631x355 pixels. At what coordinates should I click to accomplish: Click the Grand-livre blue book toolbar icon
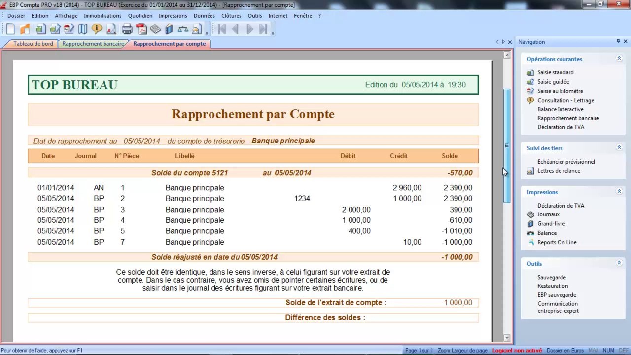[x=169, y=29]
